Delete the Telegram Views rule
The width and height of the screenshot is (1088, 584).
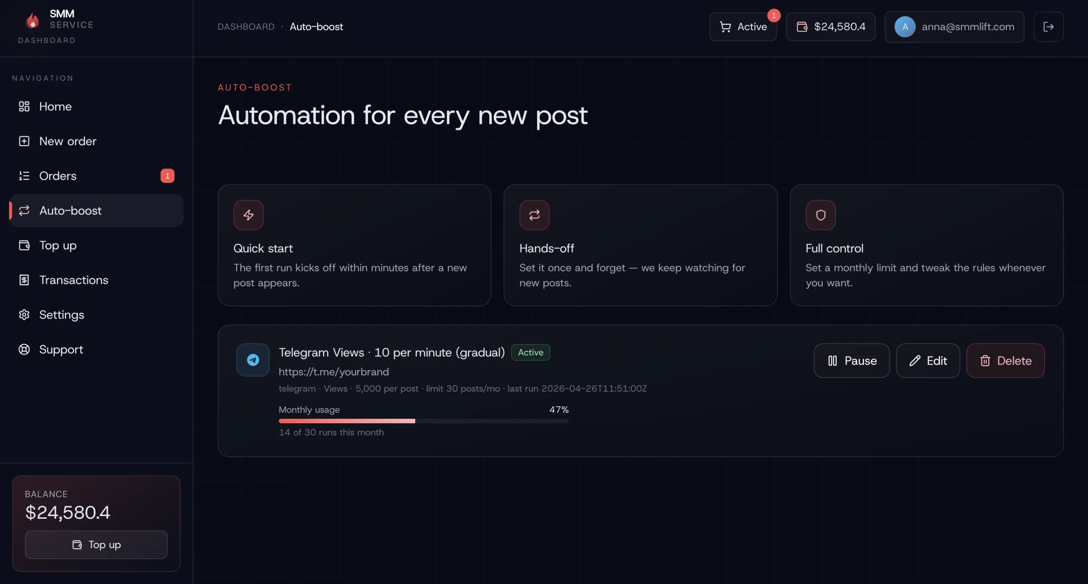click(x=1005, y=361)
